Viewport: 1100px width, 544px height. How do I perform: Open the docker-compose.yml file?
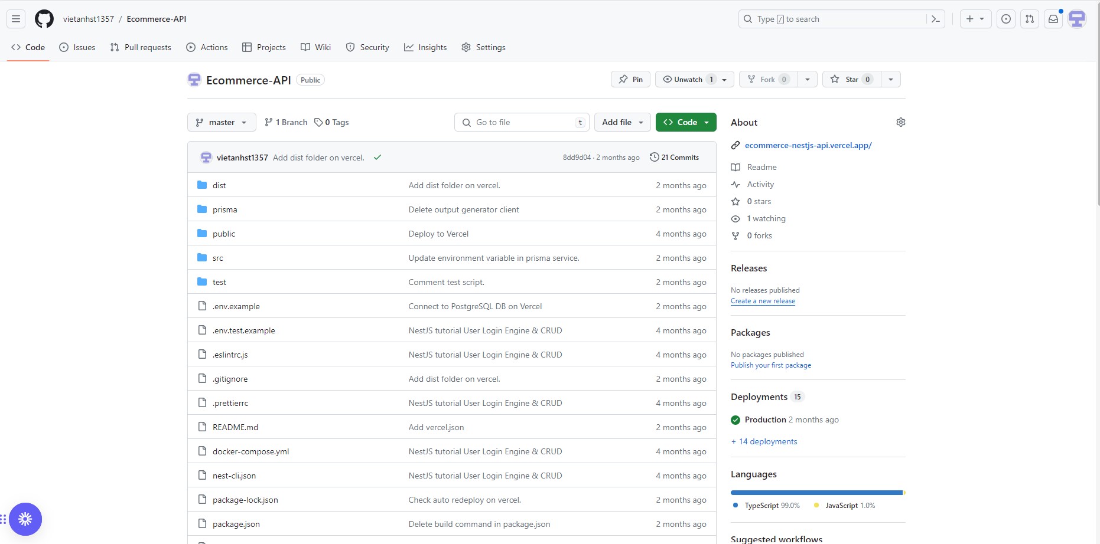(250, 451)
